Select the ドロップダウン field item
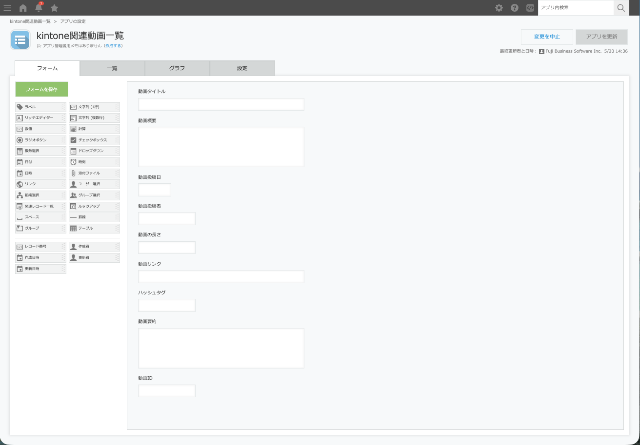 coord(94,151)
